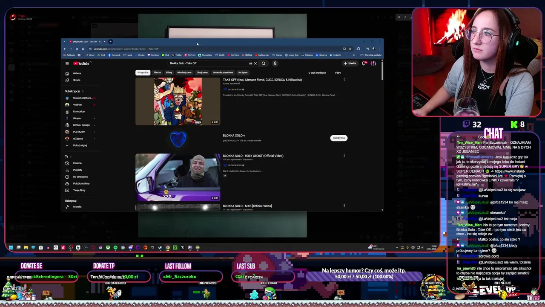Open Muzyka under Odkrywaj
The image size is (545, 307).
pos(77,207)
